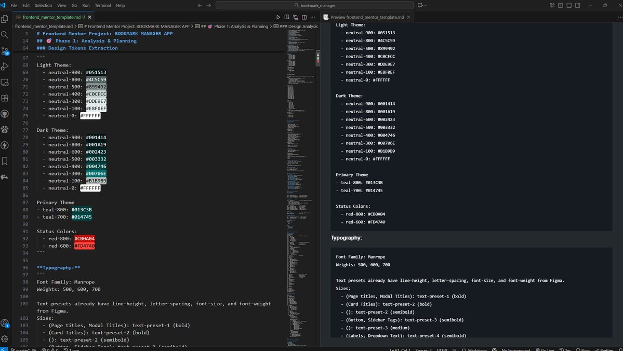The image size is (623, 351).
Task: Open Source Control view with pending badge
Action: point(5,51)
